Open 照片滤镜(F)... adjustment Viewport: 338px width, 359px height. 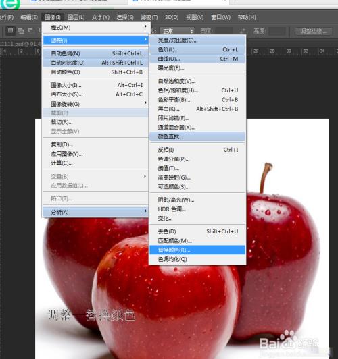(x=197, y=118)
